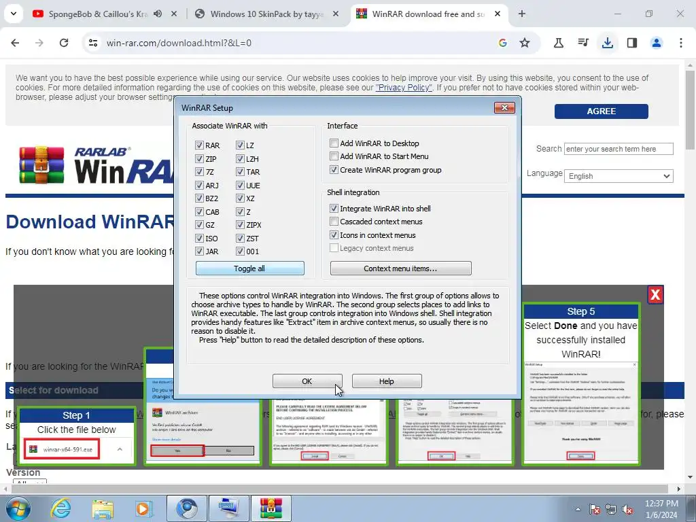Show hidden tray icons arrow
The height and width of the screenshot is (522, 696).
[x=578, y=509]
